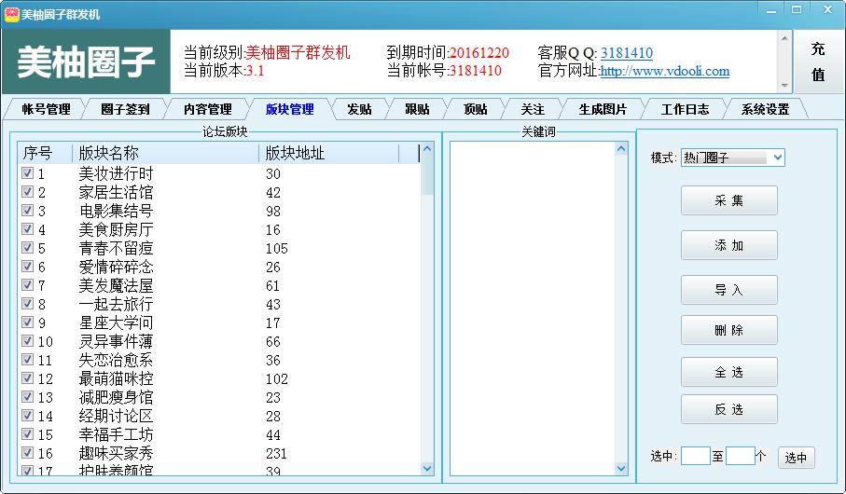846x494 pixels.
Task: Toggle checkbox for row 10 灵异事件薄
Action: coord(28,341)
